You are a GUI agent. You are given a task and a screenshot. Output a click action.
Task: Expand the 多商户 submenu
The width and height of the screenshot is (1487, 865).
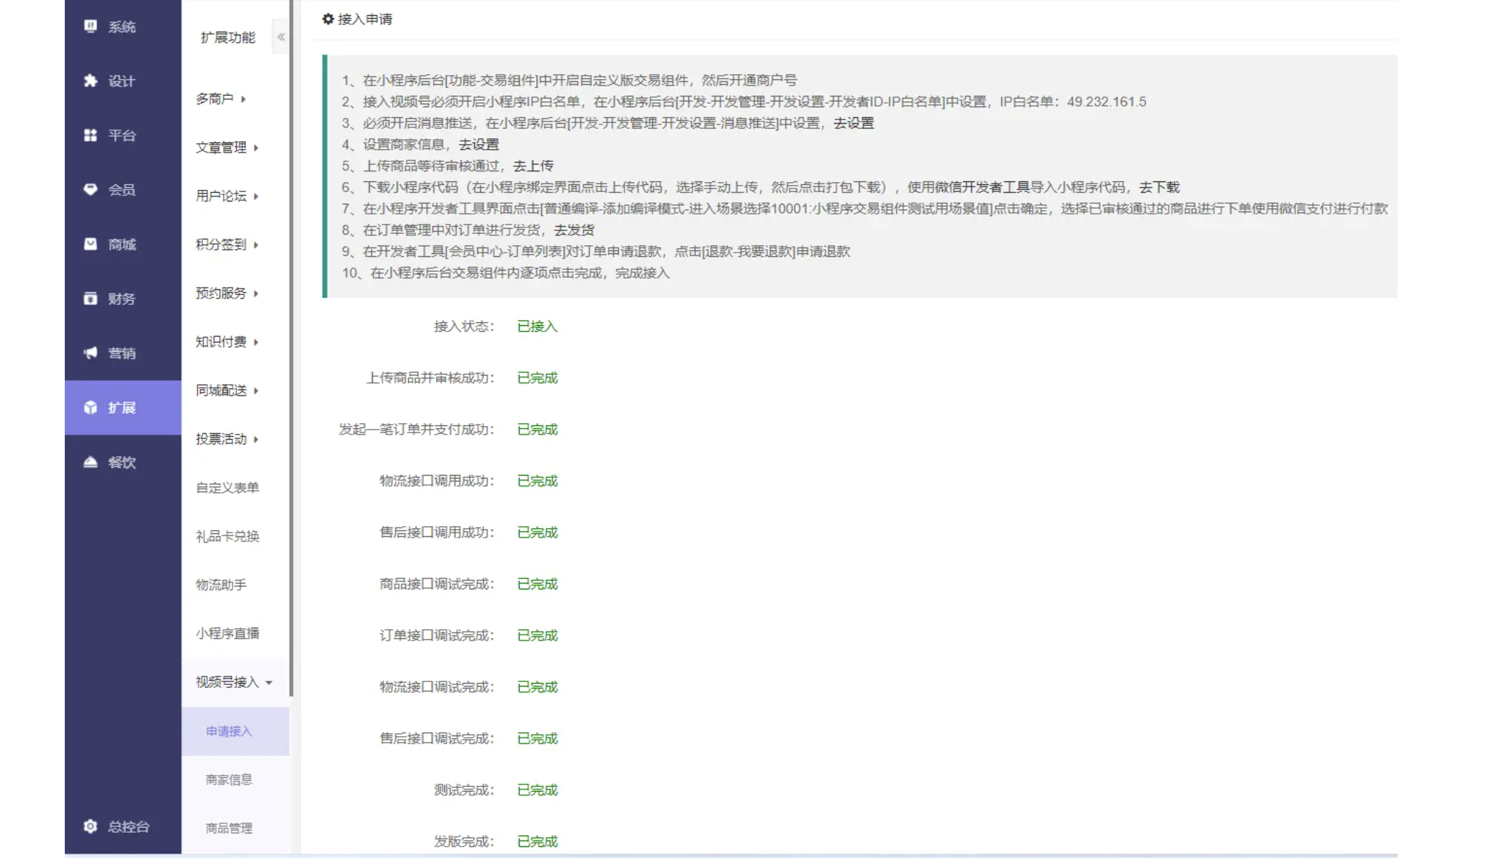pyautogui.click(x=221, y=99)
